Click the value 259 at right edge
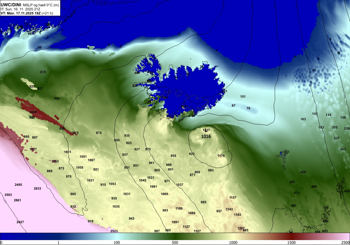Viewport: 350px width, 245px height. click(347, 129)
